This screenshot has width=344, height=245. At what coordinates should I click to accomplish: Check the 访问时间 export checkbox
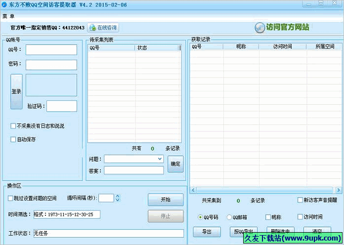(300, 217)
